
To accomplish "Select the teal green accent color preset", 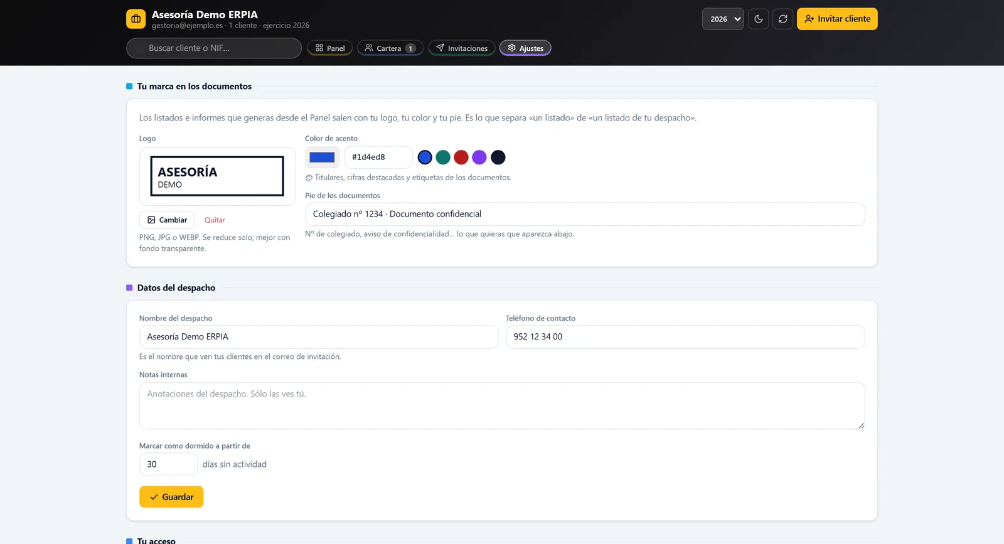I will (443, 157).
